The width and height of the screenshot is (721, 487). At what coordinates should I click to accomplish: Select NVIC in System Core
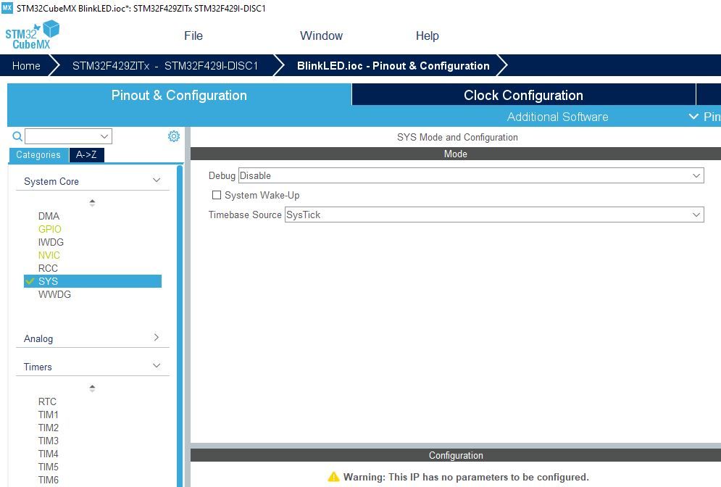49,255
